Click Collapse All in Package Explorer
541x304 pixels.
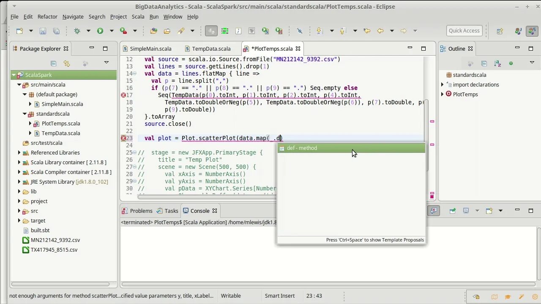pyautogui.click(x=53, y=63)
